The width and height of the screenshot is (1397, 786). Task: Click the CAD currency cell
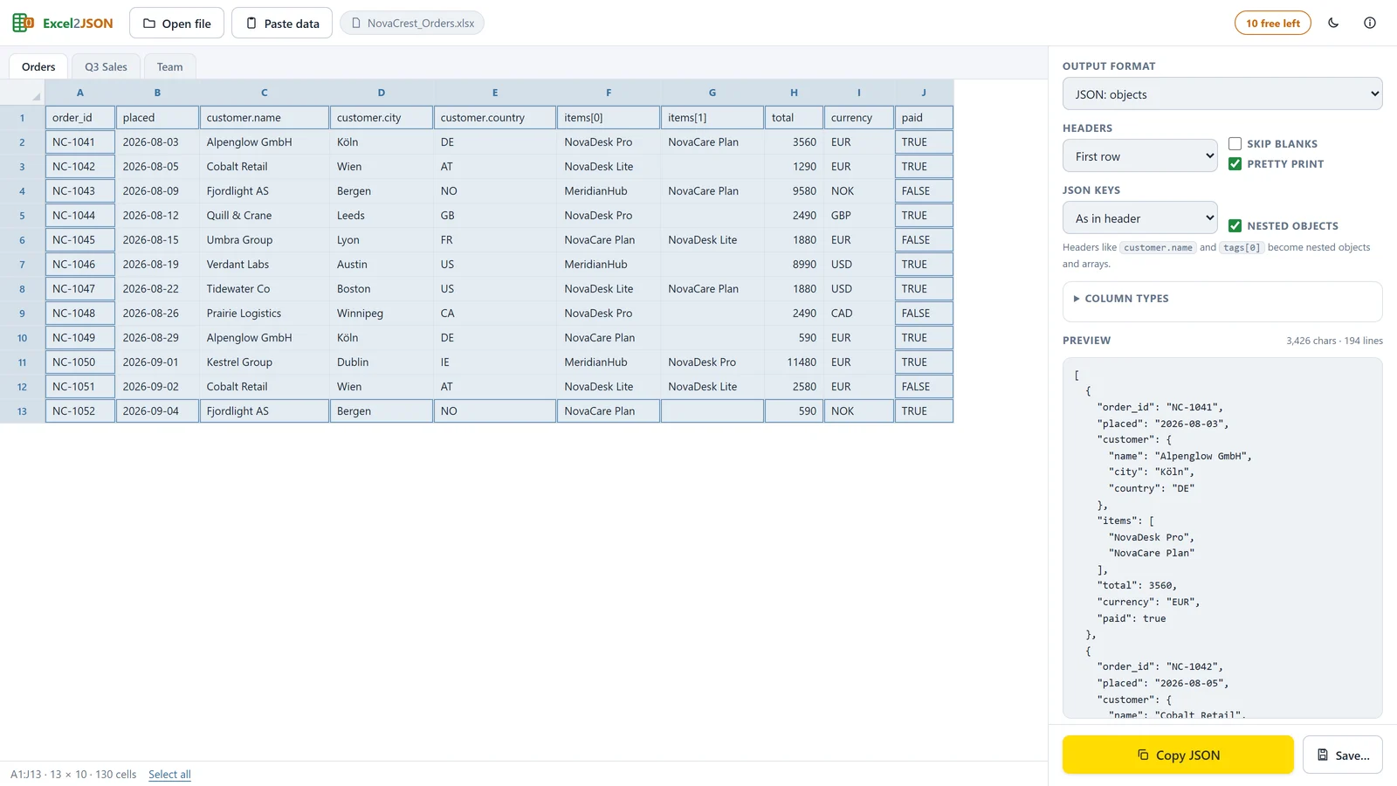859,313
